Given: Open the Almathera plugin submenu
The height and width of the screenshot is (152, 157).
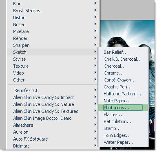Looking at the screenshot, I should point(52,125).
